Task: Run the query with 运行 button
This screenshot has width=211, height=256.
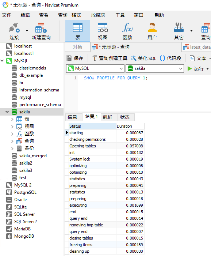Action: 195,69
